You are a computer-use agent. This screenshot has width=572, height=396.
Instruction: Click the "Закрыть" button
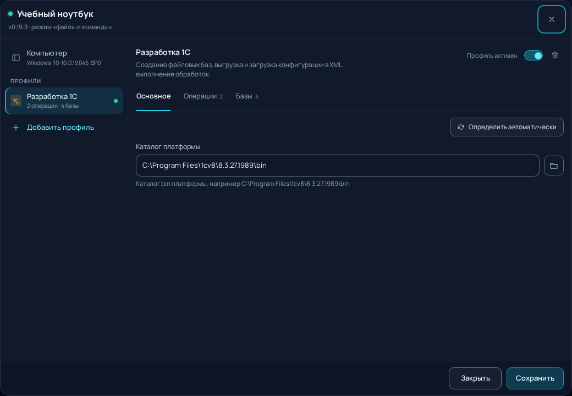point(475,378)
